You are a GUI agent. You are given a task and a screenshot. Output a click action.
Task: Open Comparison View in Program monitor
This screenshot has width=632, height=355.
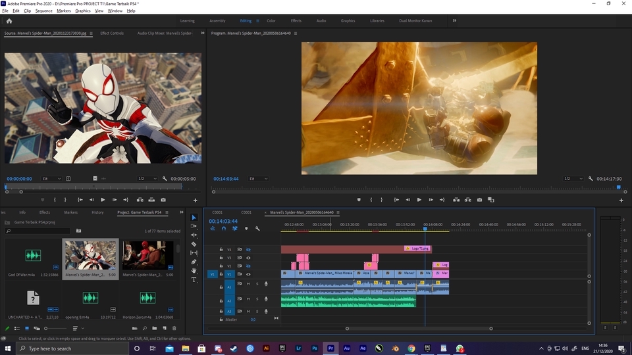coord(491,200)
